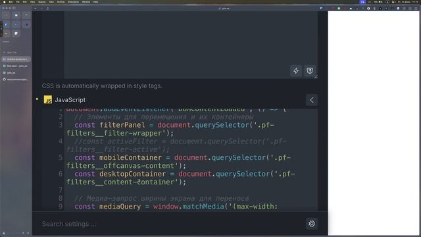The height and width of the screenshot is (237, 421).
Task: Click the text 'filters__filter-wrapper' in code
Action: coord(114,133)
